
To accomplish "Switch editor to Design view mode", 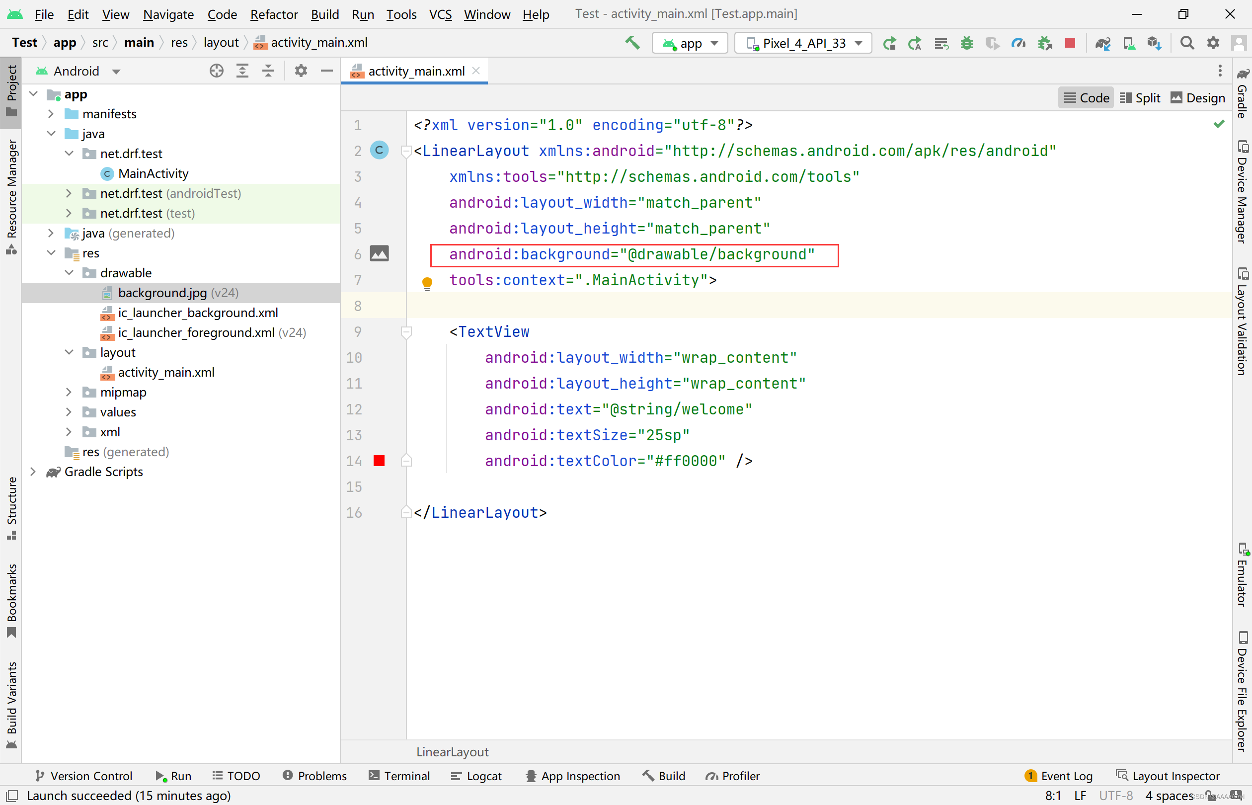I will point(1198,98).
